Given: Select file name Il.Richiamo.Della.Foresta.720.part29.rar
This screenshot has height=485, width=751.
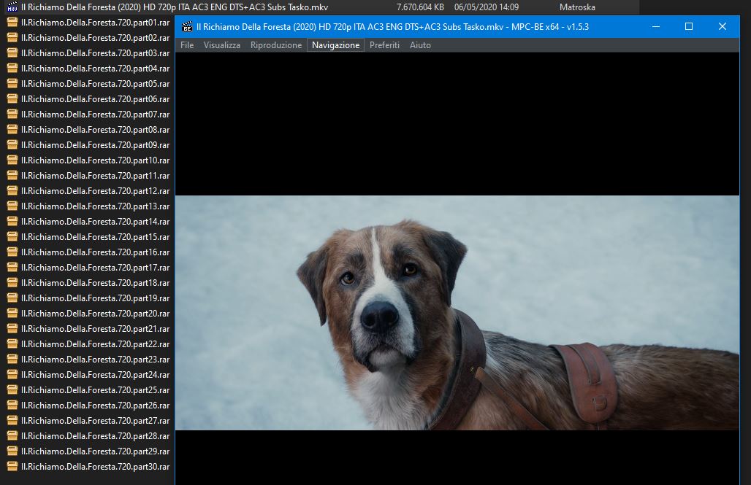Looking at the screenshot, I should coord(95,451).
